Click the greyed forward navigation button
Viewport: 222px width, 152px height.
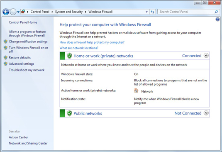[13, 12]
